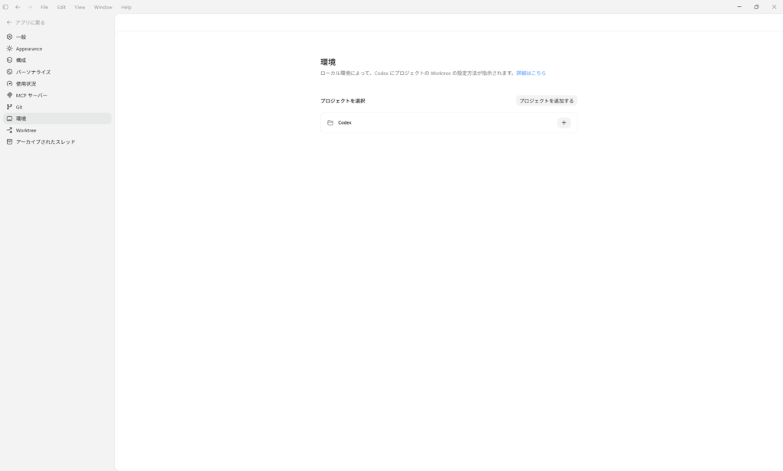
Task: Toggle the sidebar panel icon
Action: (6, 7)
